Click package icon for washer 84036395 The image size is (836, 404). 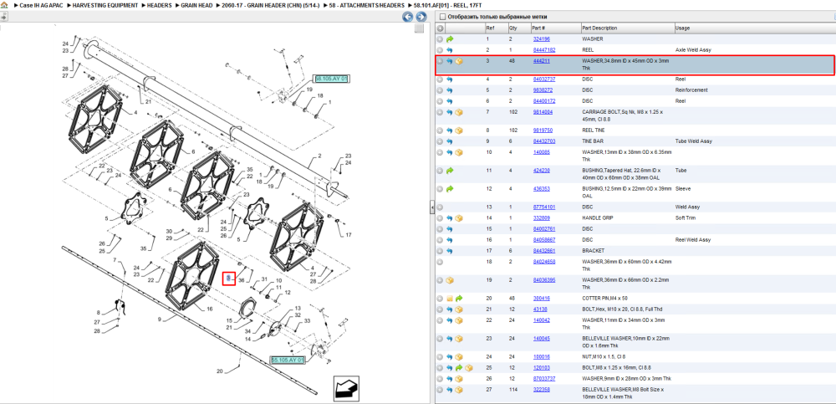click(x=450, y=280)
